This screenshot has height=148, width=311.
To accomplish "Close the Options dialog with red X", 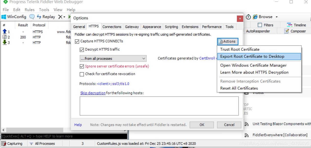I will [x=239, y=19].
